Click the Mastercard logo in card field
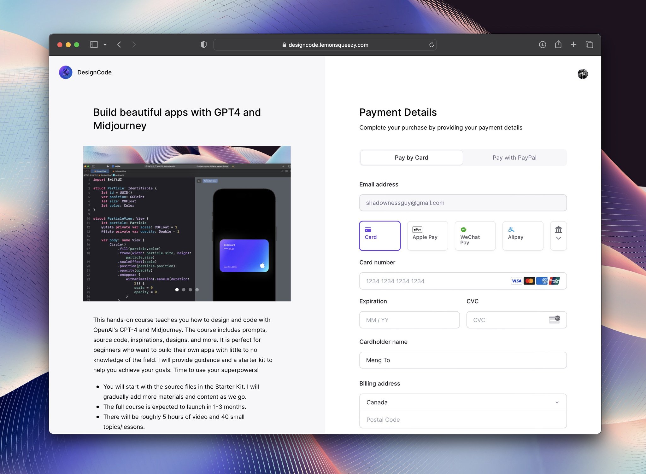Image resolution: width=646 pixels, height=474 pixels. click(x=529, y=281)
